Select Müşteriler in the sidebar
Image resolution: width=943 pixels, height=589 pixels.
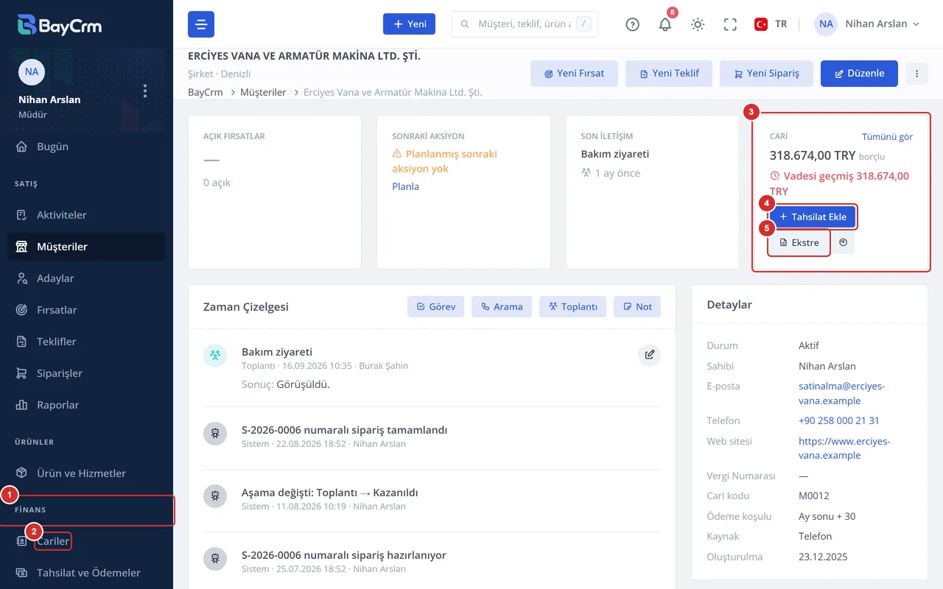click(x=86, y=247)
